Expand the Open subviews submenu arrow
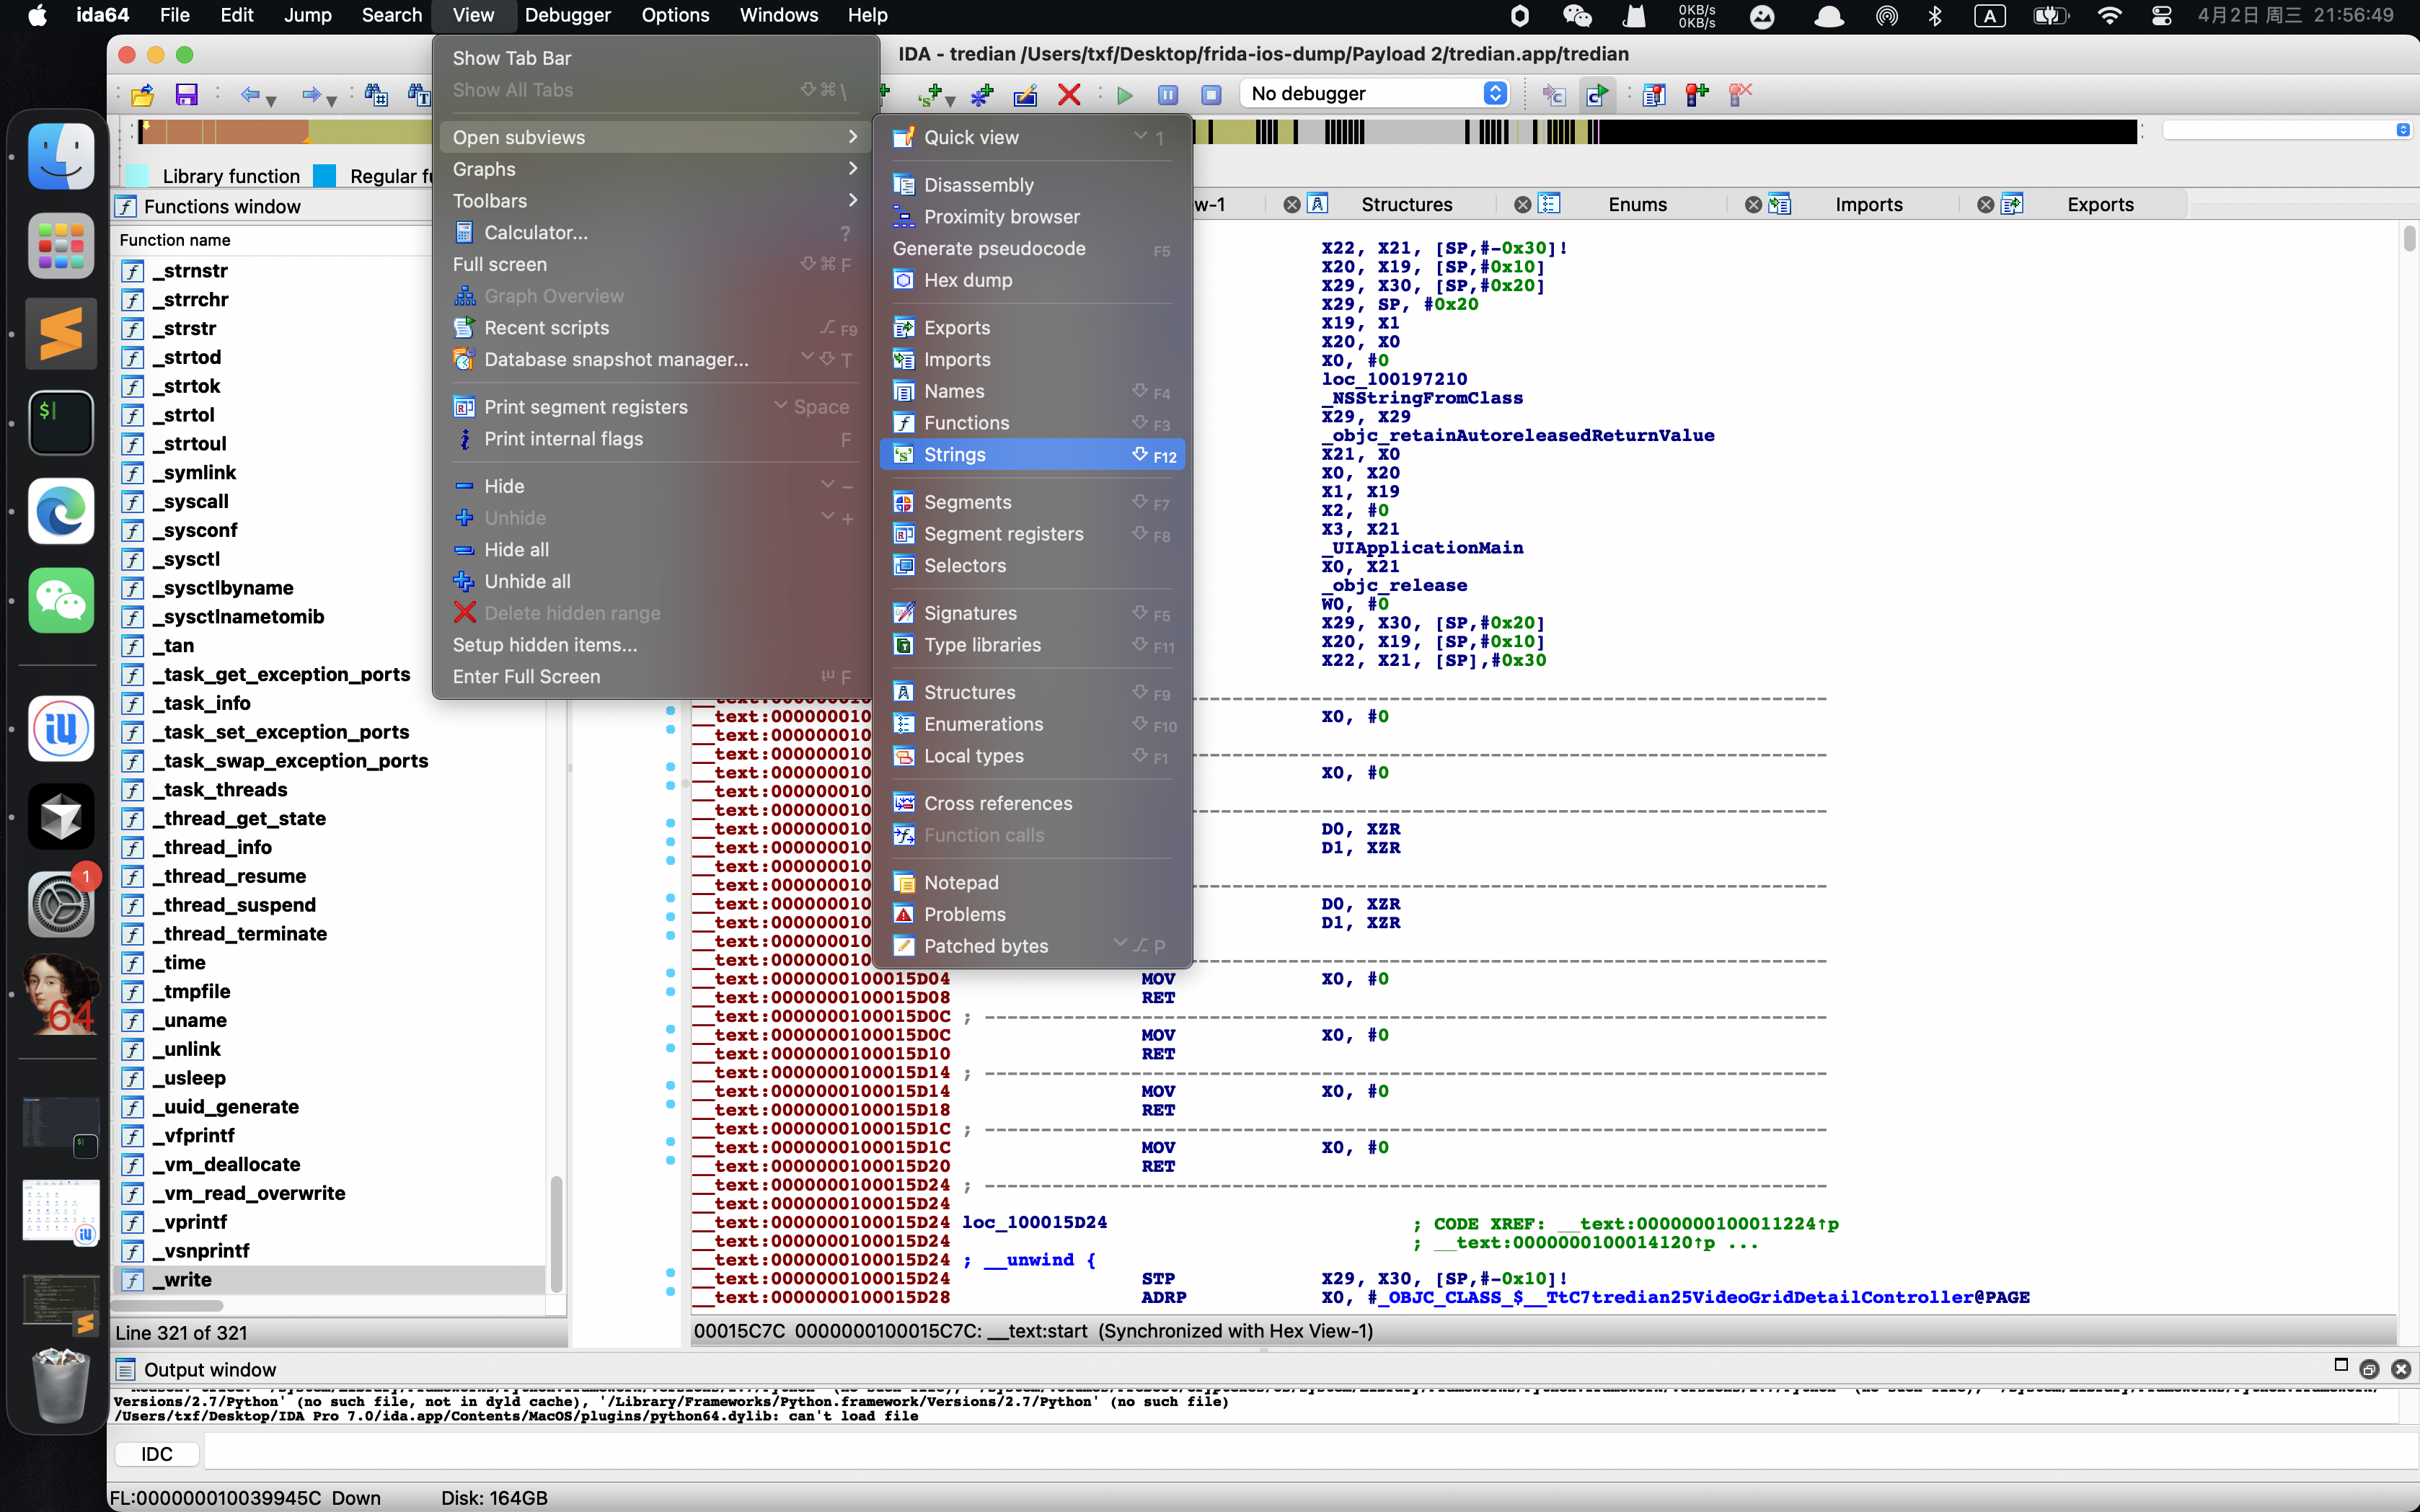The height and width of the screenshot is (1512, 2420). point(852,137)
